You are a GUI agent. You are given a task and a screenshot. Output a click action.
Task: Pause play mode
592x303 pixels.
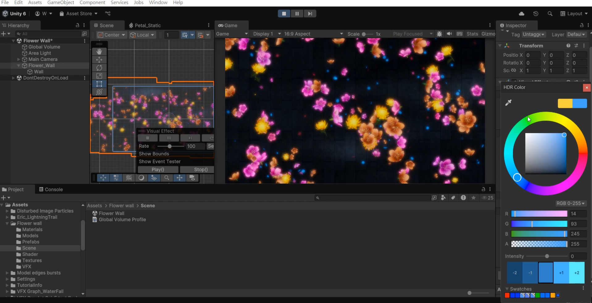(297, 14)
